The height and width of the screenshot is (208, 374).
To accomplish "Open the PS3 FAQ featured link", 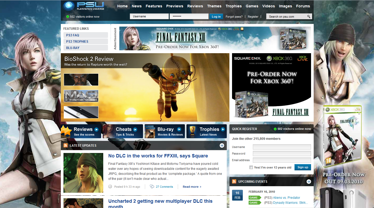I will click(86, 35).
